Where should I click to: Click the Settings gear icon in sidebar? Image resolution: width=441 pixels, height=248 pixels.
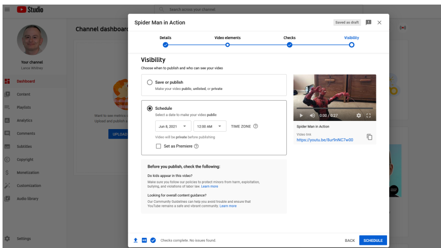tap(7, 238)
